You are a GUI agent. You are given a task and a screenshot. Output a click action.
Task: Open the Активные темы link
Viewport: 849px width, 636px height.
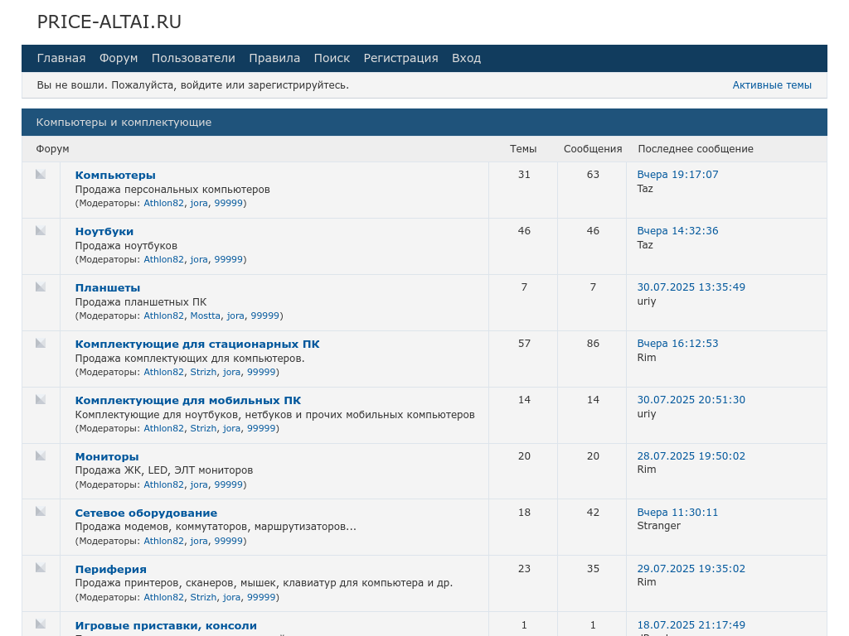coord(772,85)
